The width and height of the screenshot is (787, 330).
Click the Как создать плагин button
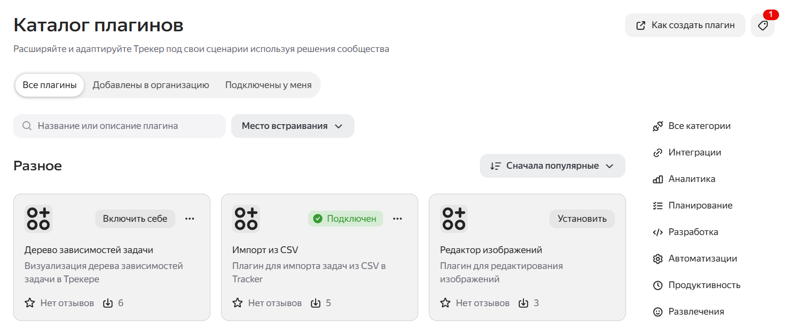(685, 25)
